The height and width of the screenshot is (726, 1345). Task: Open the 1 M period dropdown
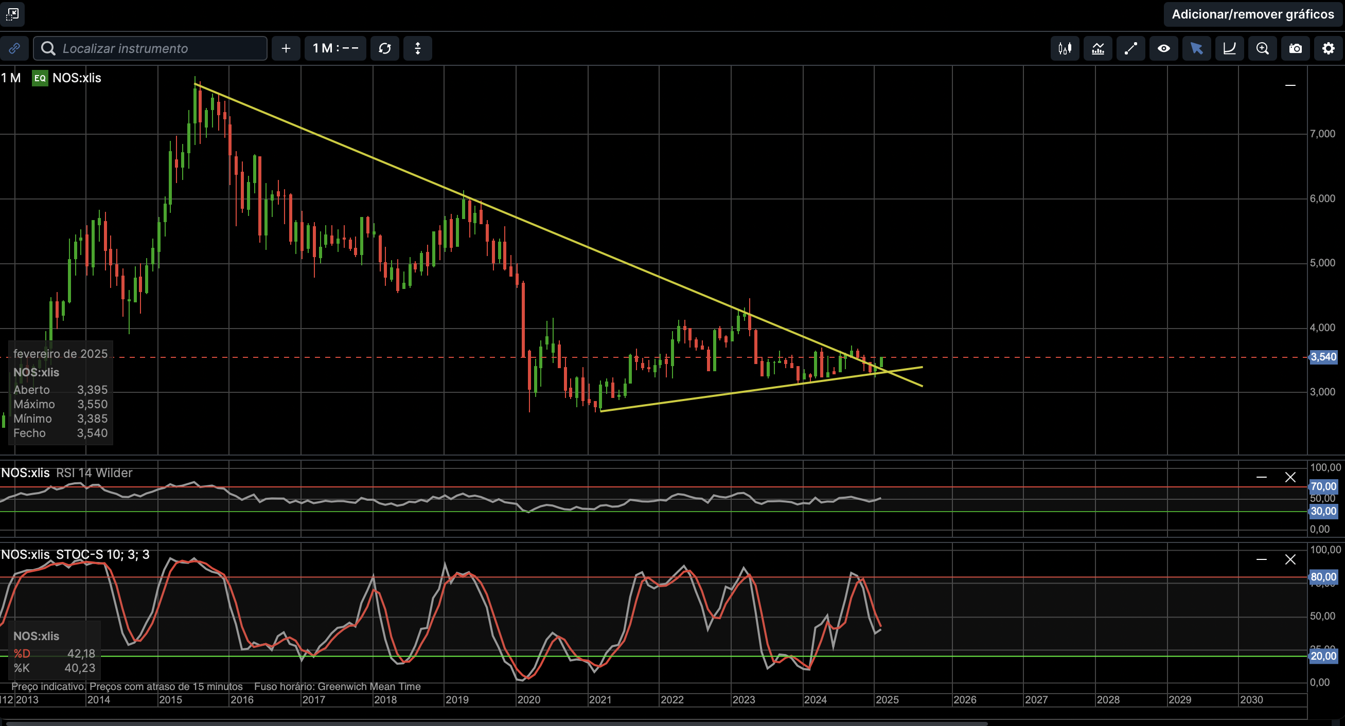pyautogui.click(x=335, y=48)
